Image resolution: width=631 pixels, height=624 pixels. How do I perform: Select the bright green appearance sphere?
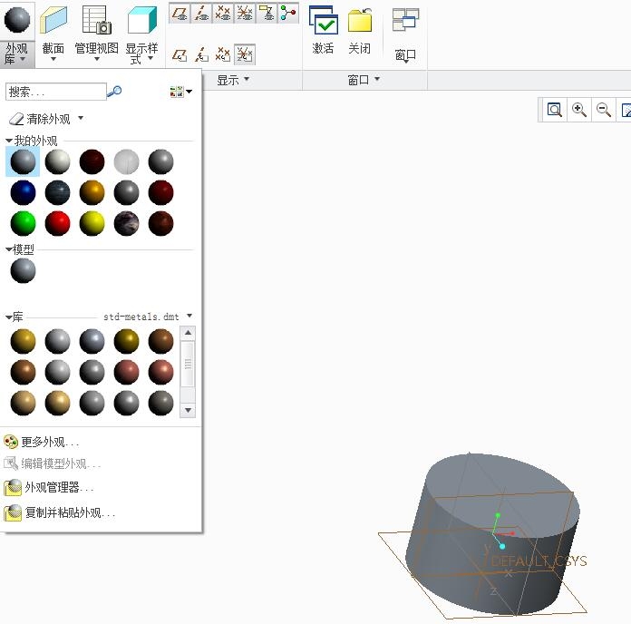[x=23, y=223]
